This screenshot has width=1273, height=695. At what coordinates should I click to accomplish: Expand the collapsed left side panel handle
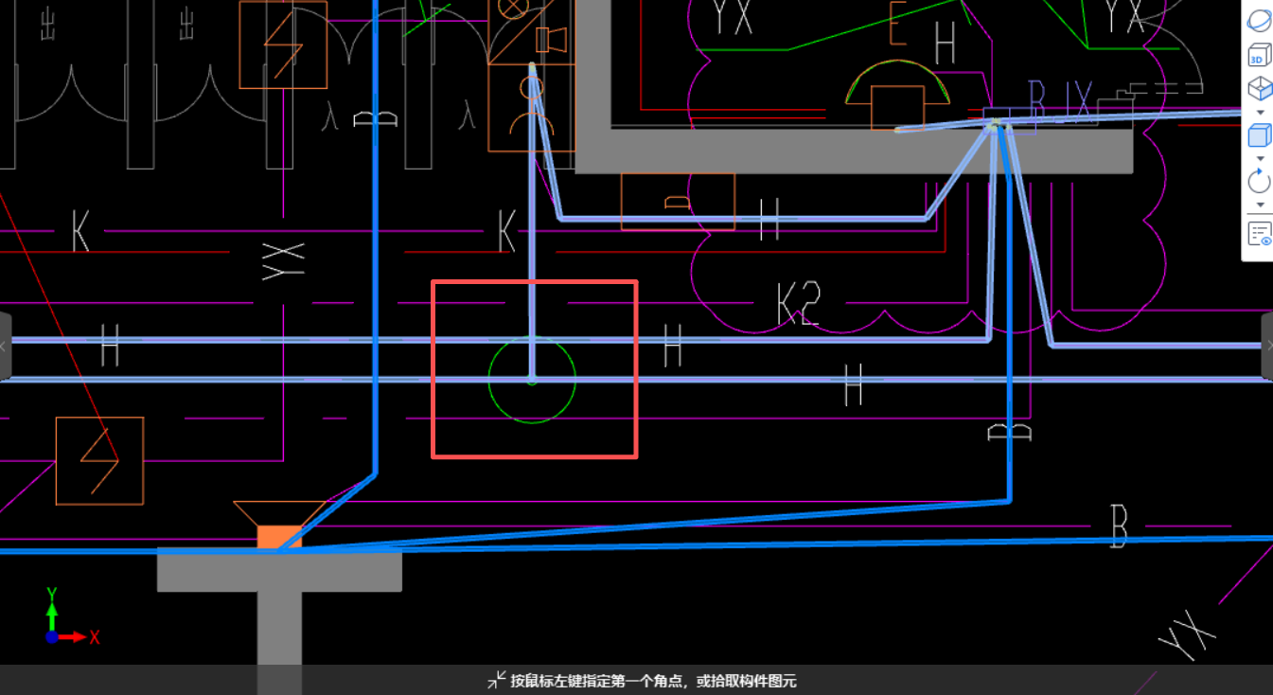coord(4,347)
